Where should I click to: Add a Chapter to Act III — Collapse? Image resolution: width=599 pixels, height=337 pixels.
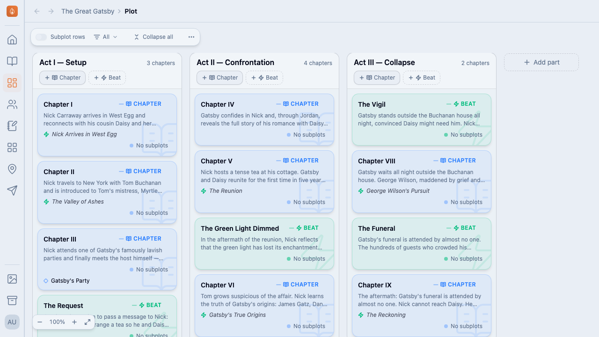[377, 78]
